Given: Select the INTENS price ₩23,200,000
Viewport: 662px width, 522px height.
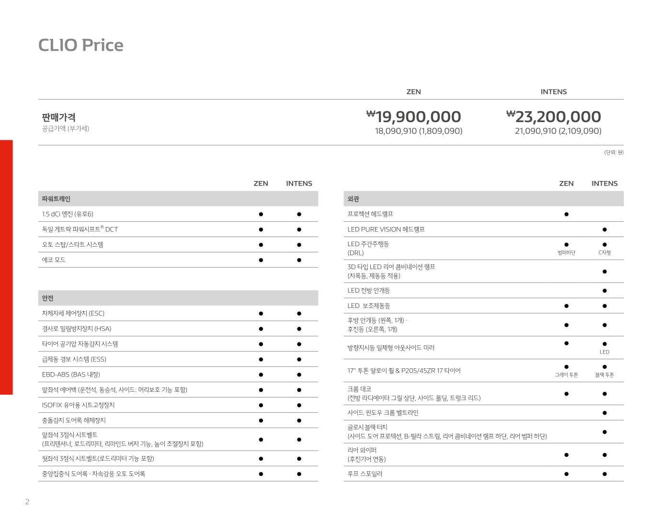Looking at the screenshot, I should [554, 117].
